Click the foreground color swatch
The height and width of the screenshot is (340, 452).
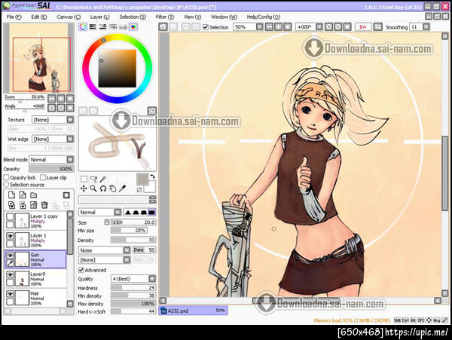pyautogui.click(x=142, y=179)
